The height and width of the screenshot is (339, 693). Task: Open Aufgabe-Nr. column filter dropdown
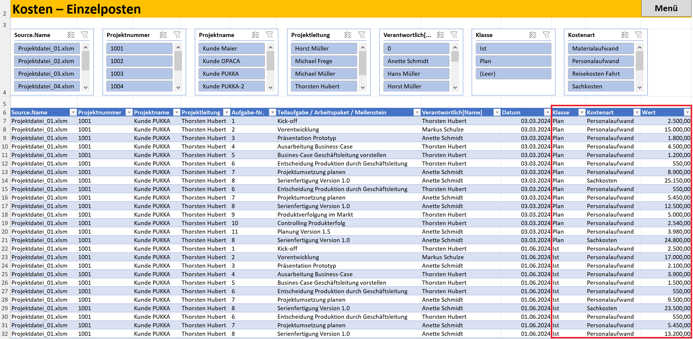(x=272, y=112)
